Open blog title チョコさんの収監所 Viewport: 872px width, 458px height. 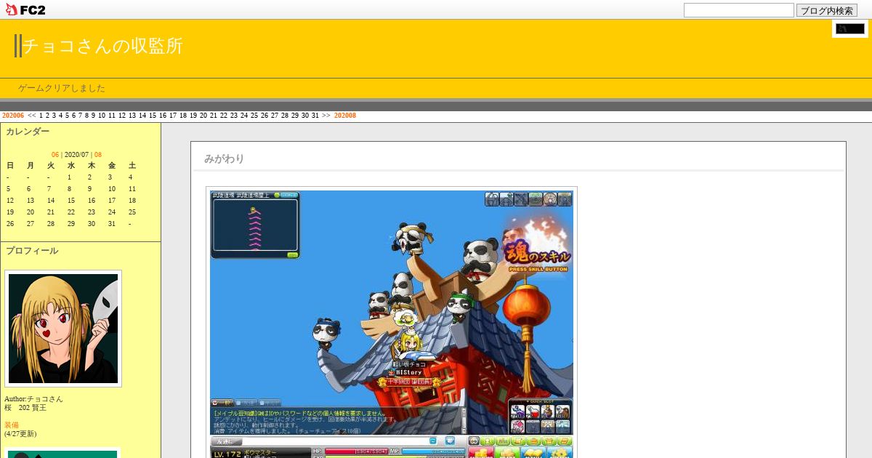102,46
